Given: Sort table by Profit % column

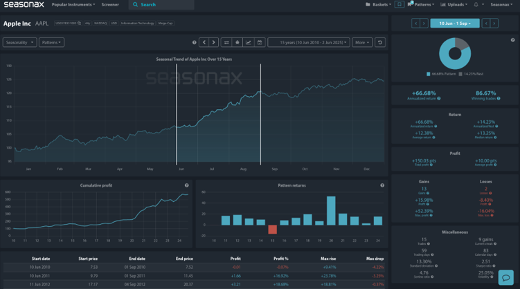Looking at the screenshot, I should click(281, 259).
